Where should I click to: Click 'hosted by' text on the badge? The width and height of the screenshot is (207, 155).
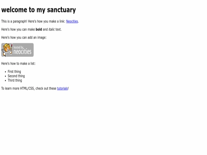(x=18, y=47)
